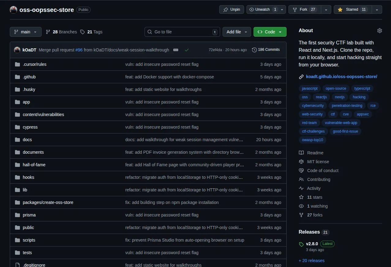Viewport: 391px width, 267px height.
Task: Open repository Activity via the pulse icon
Action: (x=301, y=188)
